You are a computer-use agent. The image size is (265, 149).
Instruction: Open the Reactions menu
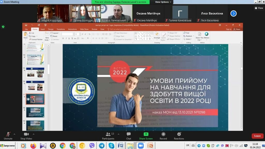click(179, 135)
